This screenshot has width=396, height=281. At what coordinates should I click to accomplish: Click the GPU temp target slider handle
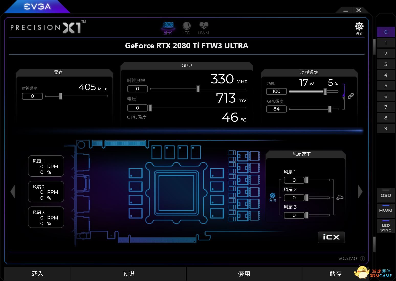(330, 109)
